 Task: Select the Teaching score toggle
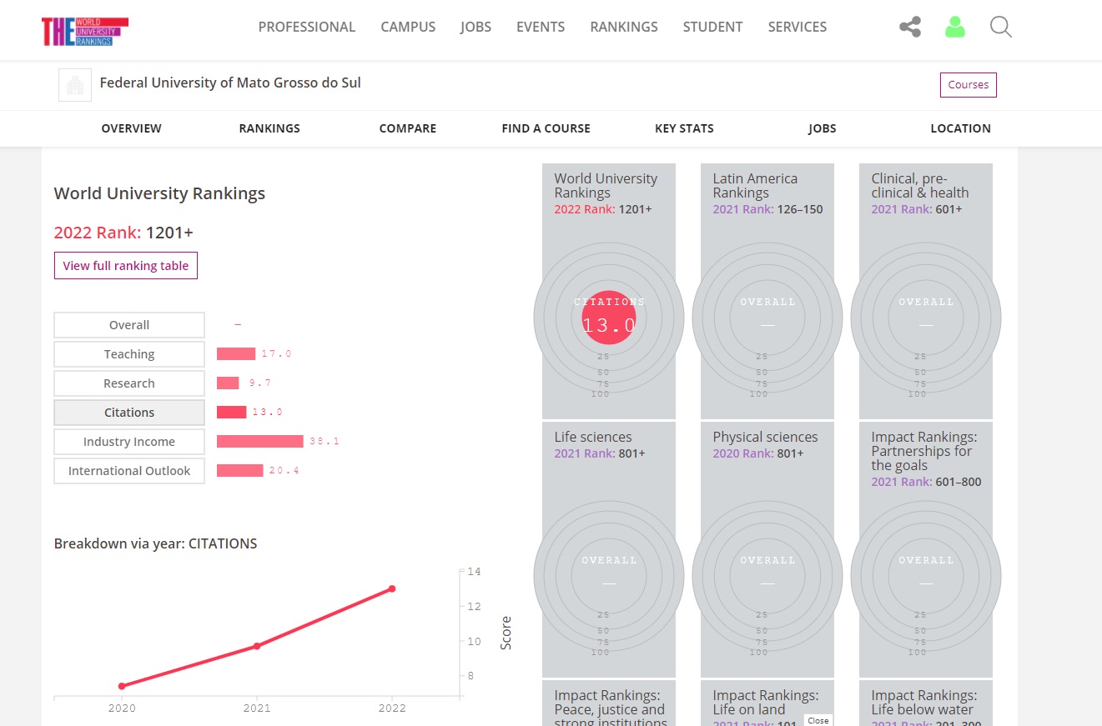coord(129,354)
